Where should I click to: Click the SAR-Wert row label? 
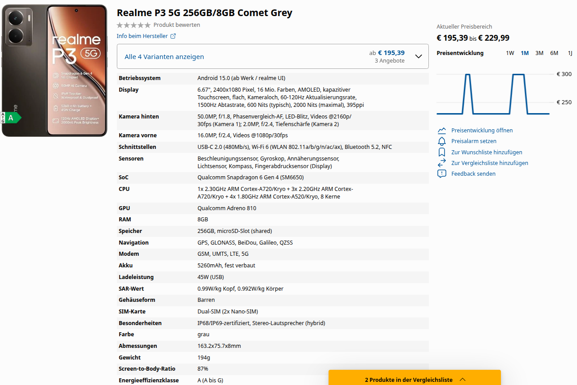coord(131,289)
